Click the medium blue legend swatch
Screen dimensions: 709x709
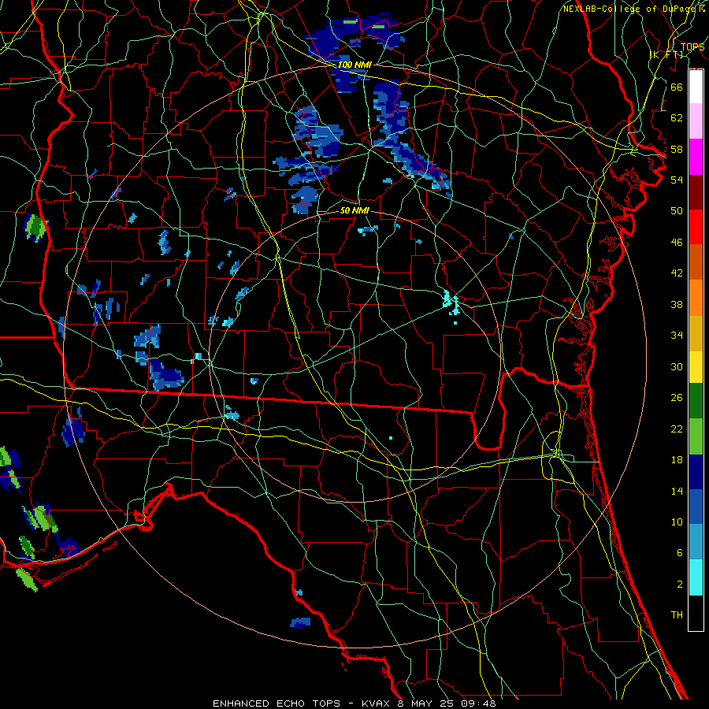pos(696,507)
